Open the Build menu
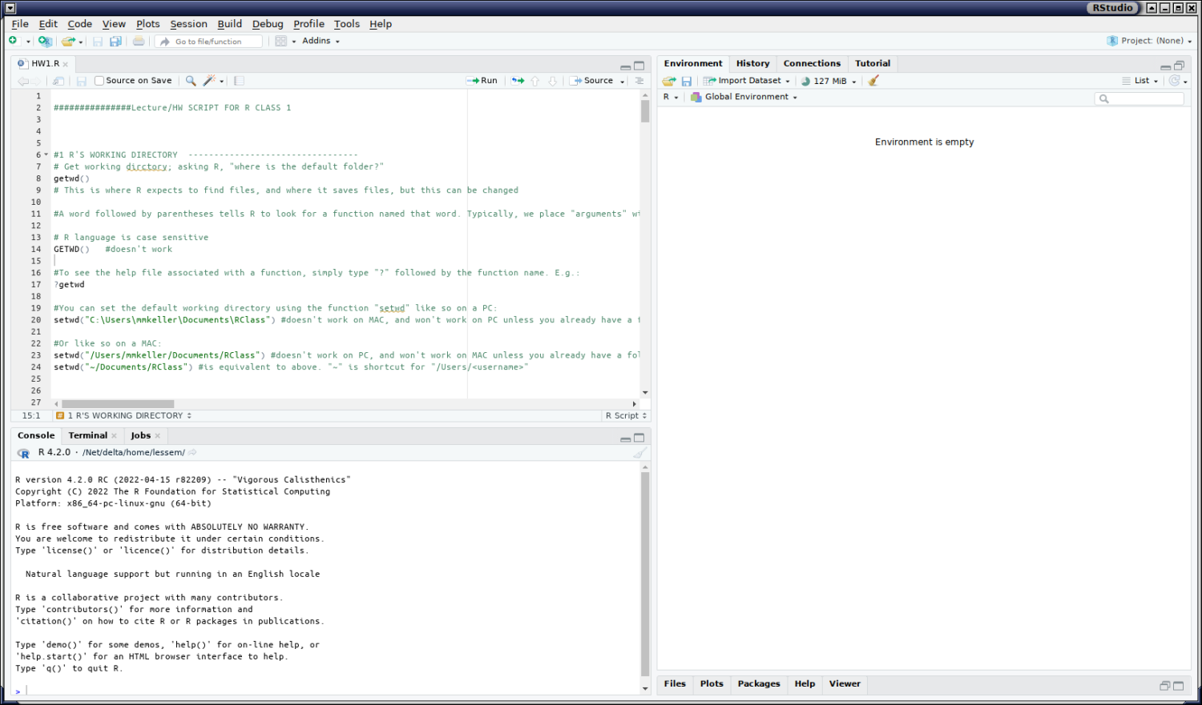This screenshot has height=705, width=1202. 229,24
